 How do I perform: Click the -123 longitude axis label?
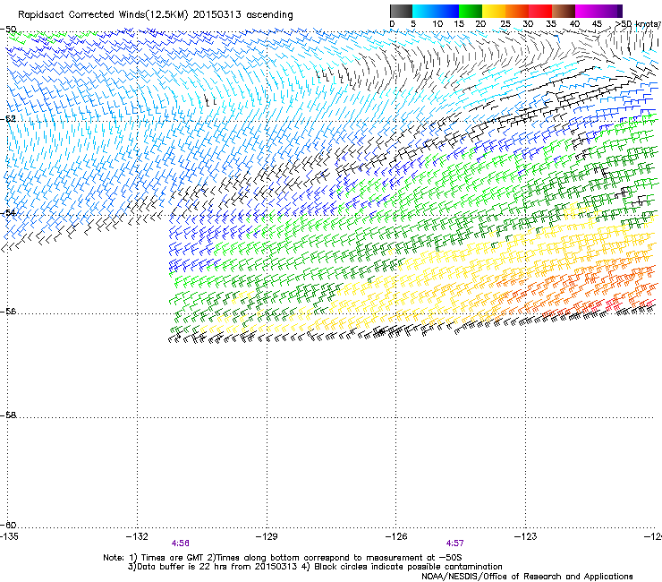[x=526, y=536]
